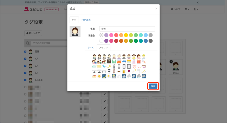The width and height of the screenshot is (227, 123).
Task: Pick the crescent moon night icon
Action: 104,76
